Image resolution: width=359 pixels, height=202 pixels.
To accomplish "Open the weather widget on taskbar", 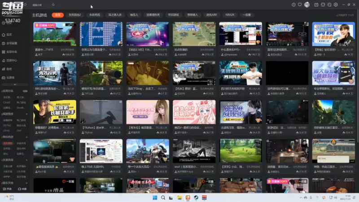I will point(9,198).
